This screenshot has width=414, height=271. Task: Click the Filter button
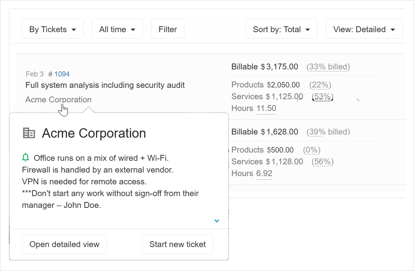pyautogui.click(x=168, y=29)
